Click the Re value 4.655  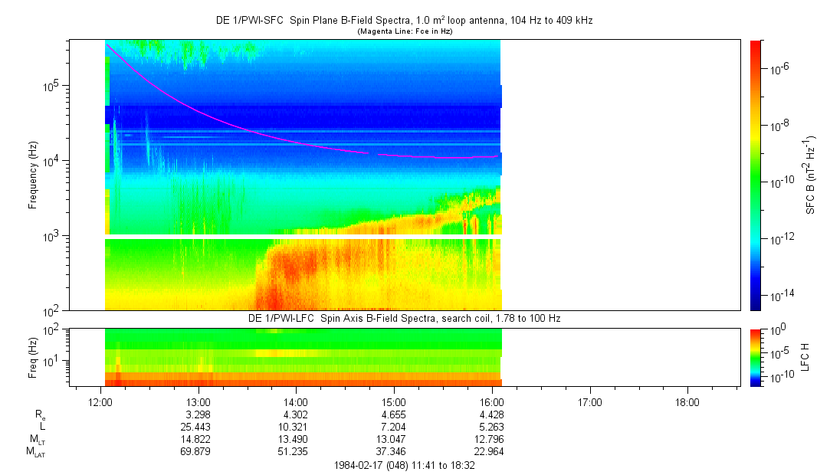394,414
